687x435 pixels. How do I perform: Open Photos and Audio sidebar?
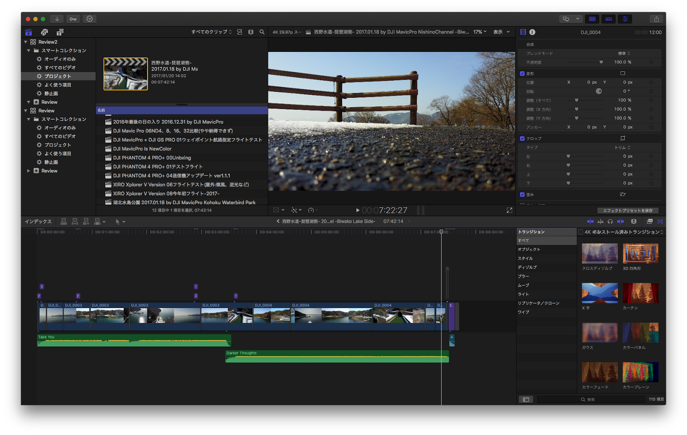(x=44, y=32)
